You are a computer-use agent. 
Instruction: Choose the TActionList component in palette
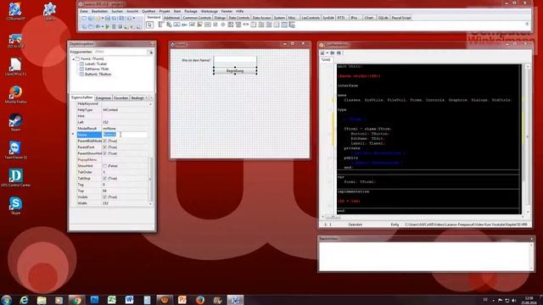coord(292,25)
